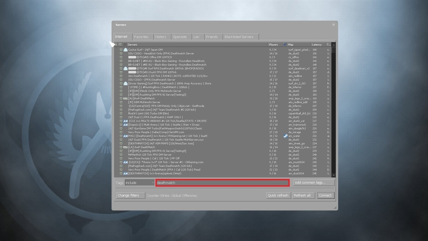Click the surf icon on Cactus Surf row
Screen dimensions: 428x241
(126, 50)
